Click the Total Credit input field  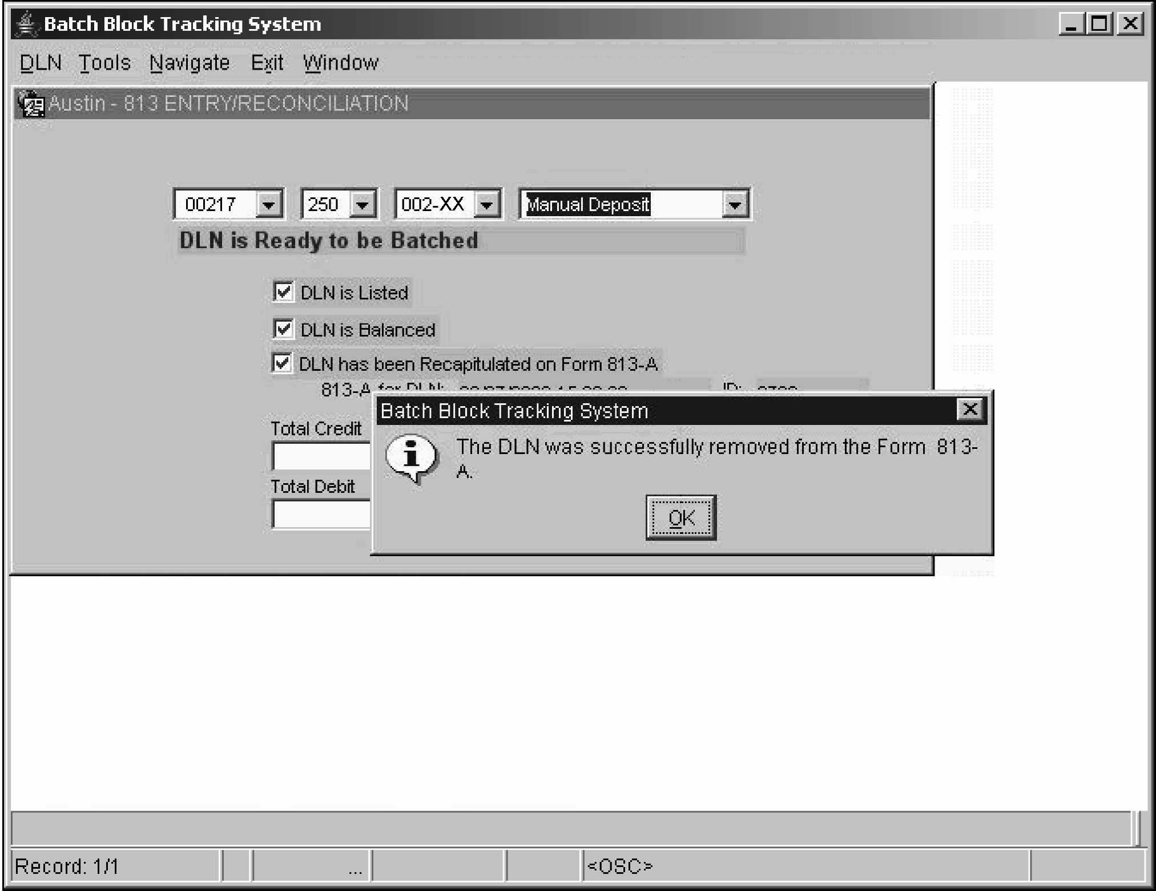pos(321,456)
